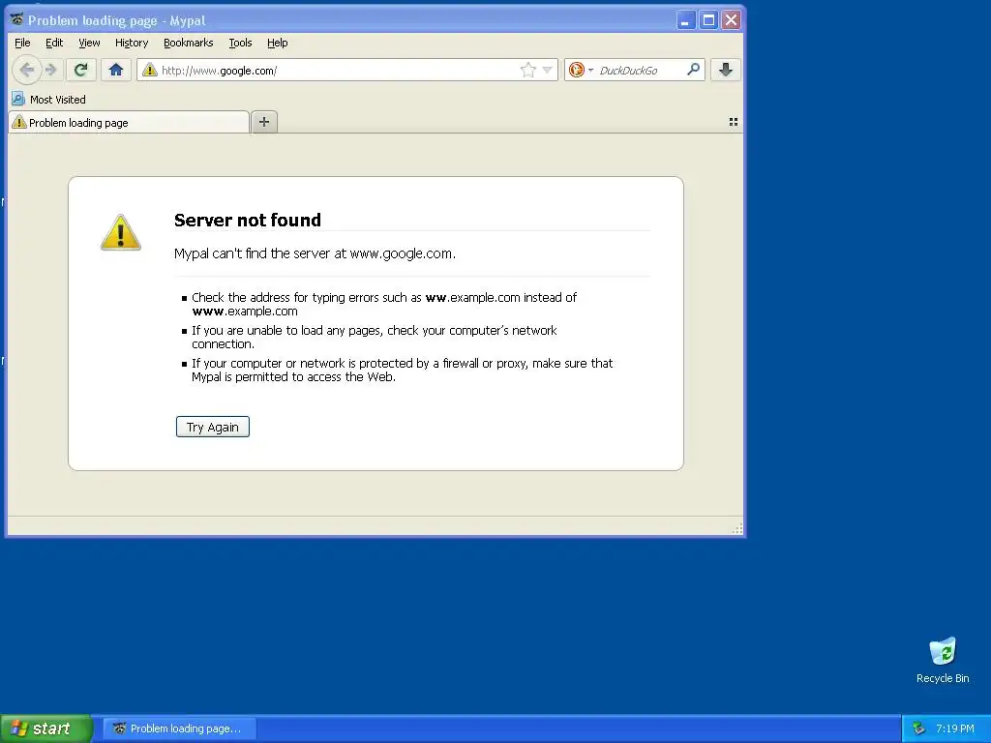
Task: Click the magnifier search icon
Action: click(x=693, y=70)
